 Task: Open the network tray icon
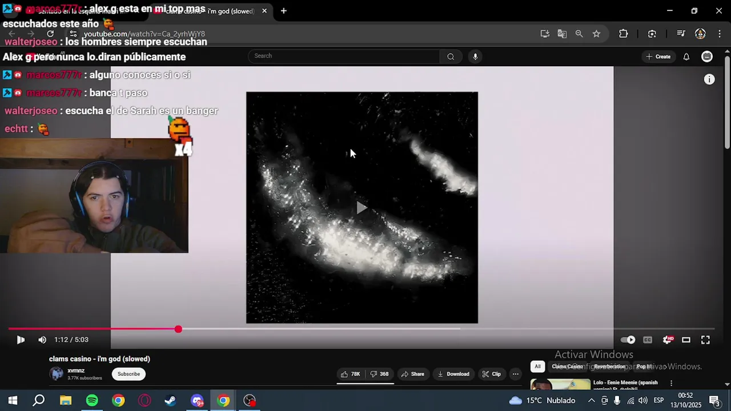(630, 401)
